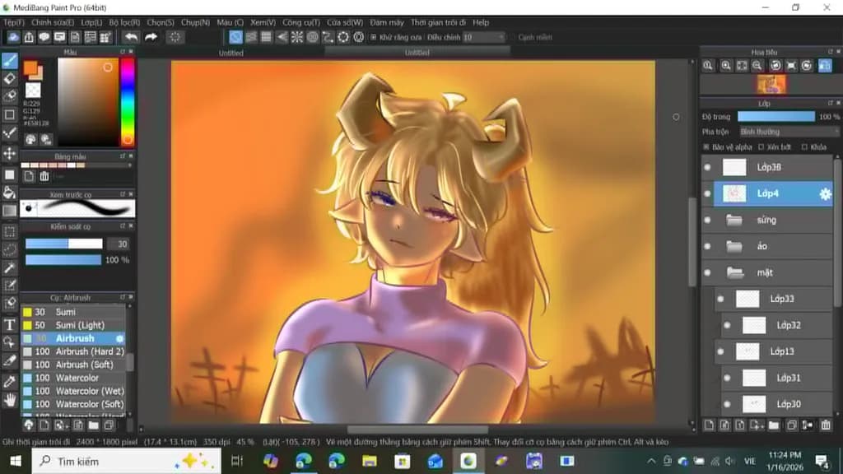843x474 pixels.
Task: Hide layer Lớp38
Action: click(707, 168)
